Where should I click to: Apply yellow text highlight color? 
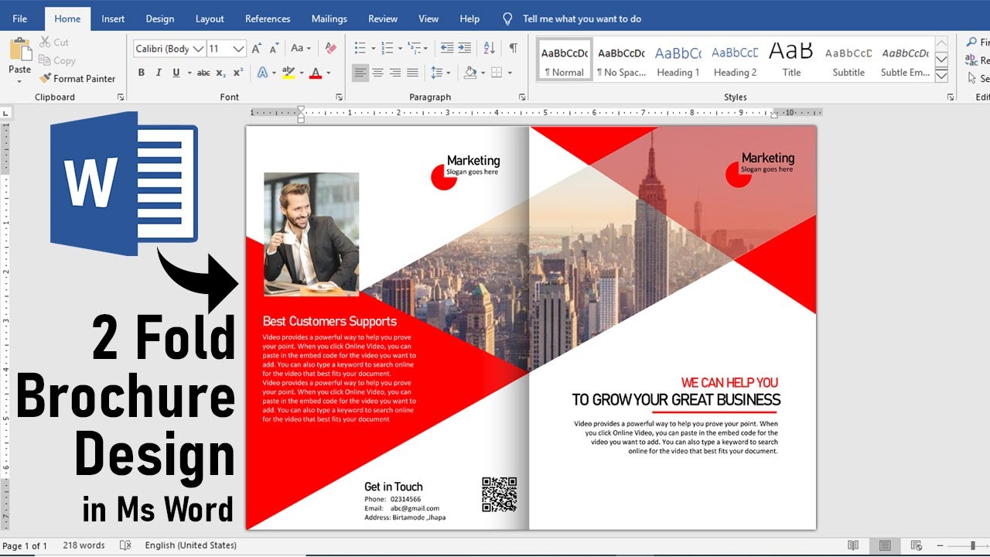coord(288,73)
